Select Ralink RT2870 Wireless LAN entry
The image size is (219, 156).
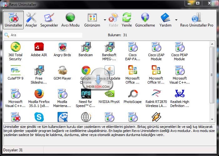tap(156, 98)
